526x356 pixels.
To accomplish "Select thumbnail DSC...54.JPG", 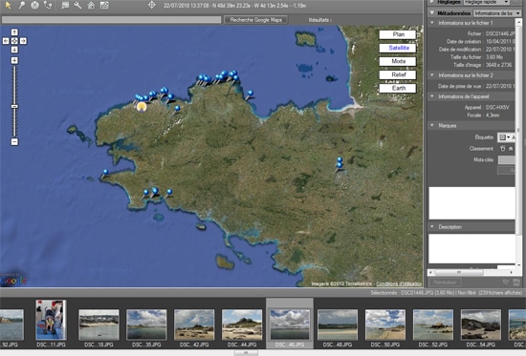I will tap(481, 325).
